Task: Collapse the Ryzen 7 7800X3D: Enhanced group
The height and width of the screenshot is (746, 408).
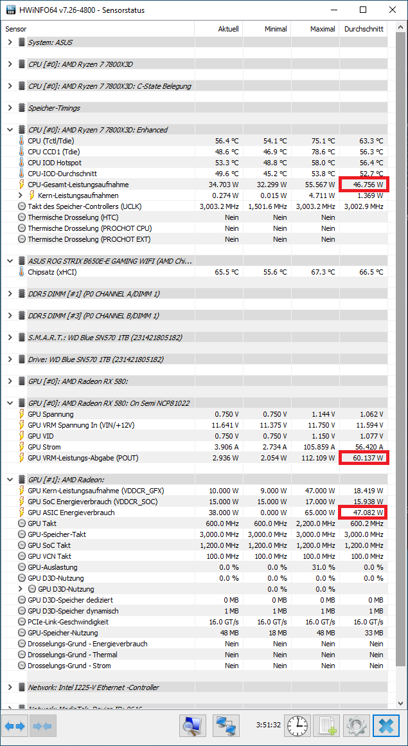Action: tap(10, 130)
